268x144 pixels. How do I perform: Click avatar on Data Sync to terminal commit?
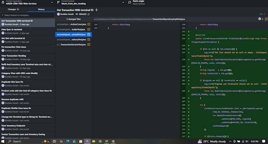pos(3,33)
